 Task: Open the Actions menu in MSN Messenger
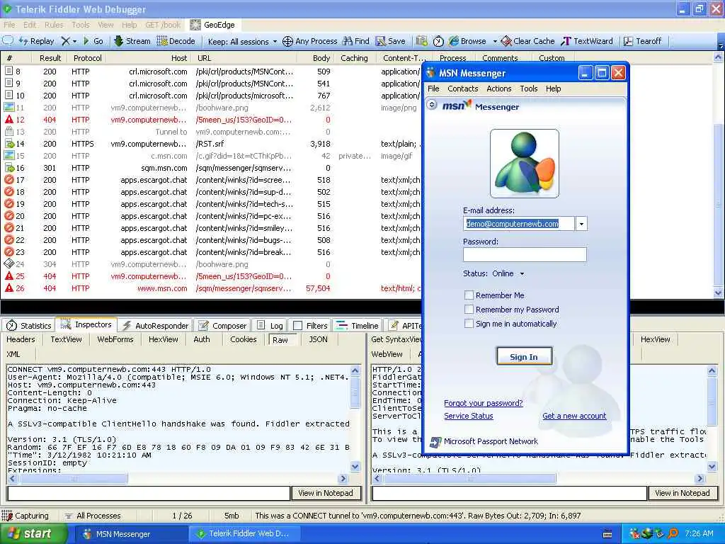point(499,89)
